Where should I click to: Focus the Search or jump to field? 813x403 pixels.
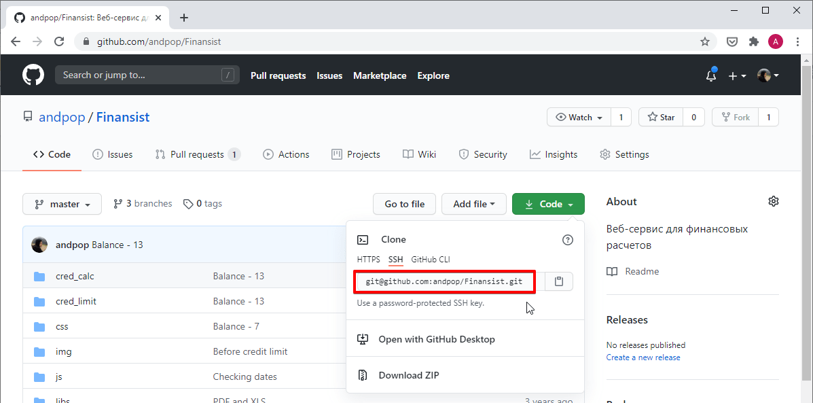pos(147,75)
